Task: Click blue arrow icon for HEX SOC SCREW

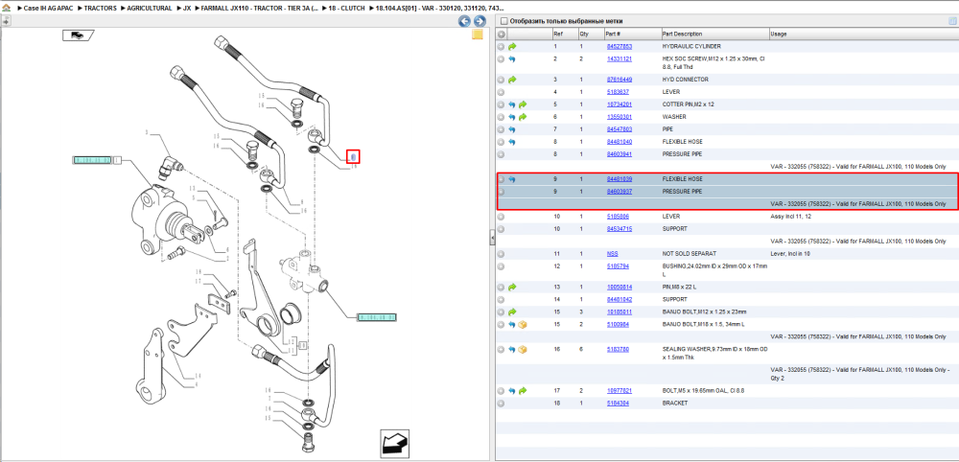Action: 512,59
